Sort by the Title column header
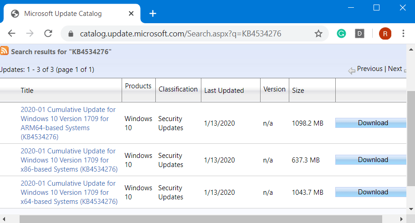The width and height of the screenshot is (415, 223). click(27, 91)
